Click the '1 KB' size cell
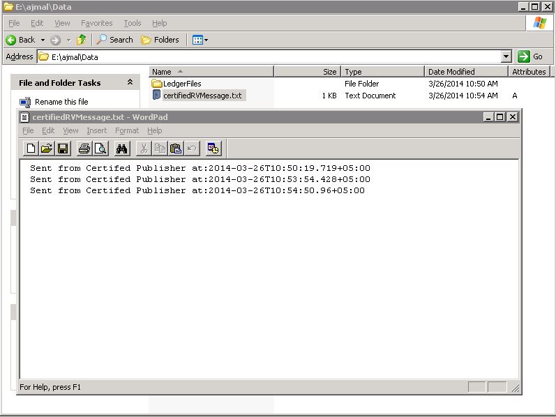 click(329, 96)
